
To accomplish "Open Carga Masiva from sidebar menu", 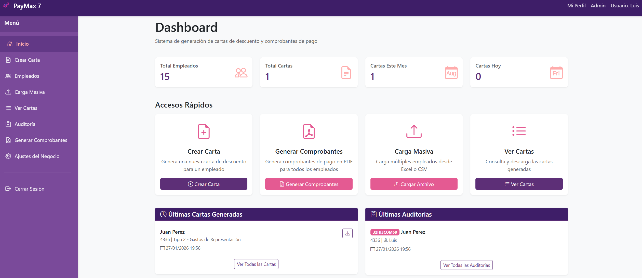I will click(x=30, y=92).
